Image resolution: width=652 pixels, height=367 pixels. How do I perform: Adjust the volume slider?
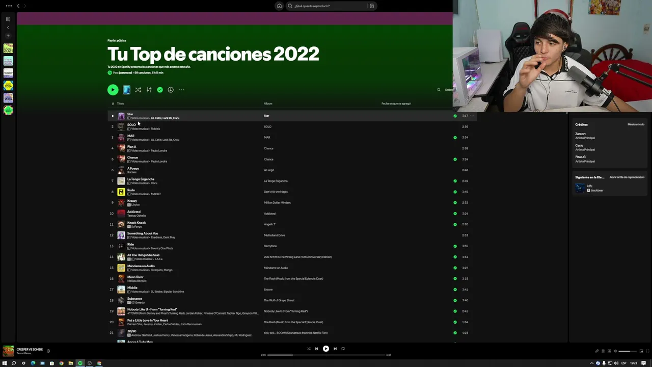tap(627, 351)
